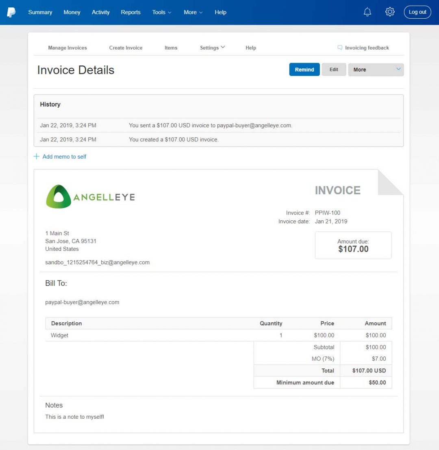Click the AngellEye company logo
Image resolution: width=439 pixels, height=450 pixels.
90,197
